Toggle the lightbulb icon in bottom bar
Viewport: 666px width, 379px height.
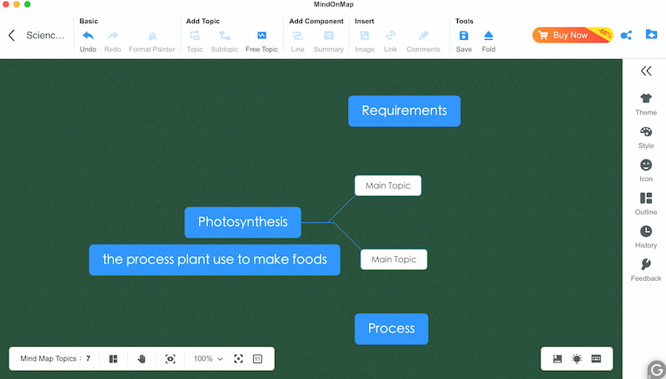(x=577, y=358)
